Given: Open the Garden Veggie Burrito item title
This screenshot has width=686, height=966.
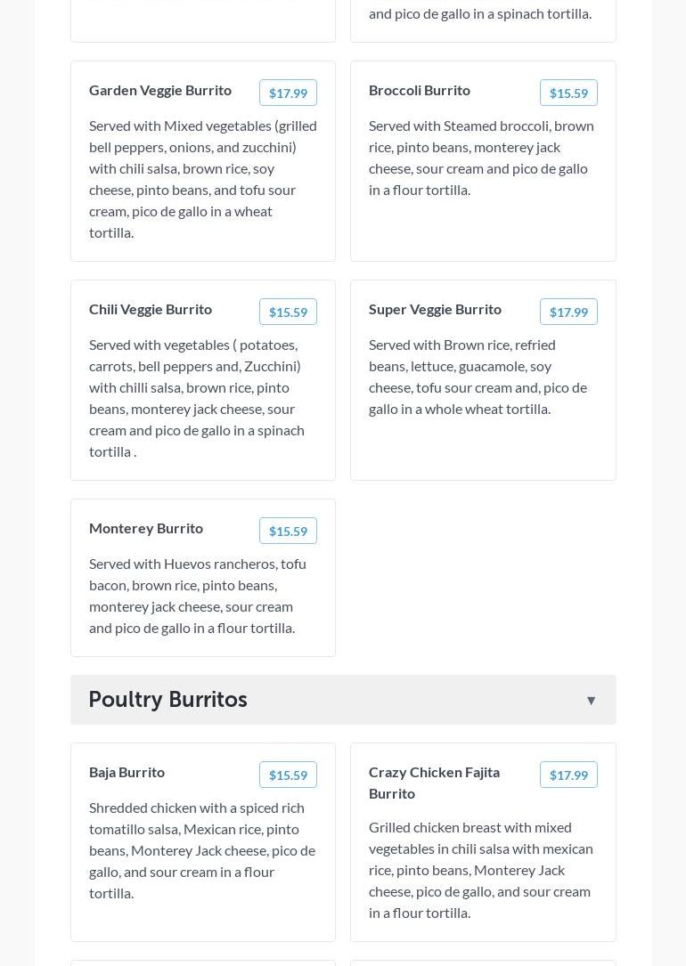Looking at the screenshot, I should coord(160,91).
